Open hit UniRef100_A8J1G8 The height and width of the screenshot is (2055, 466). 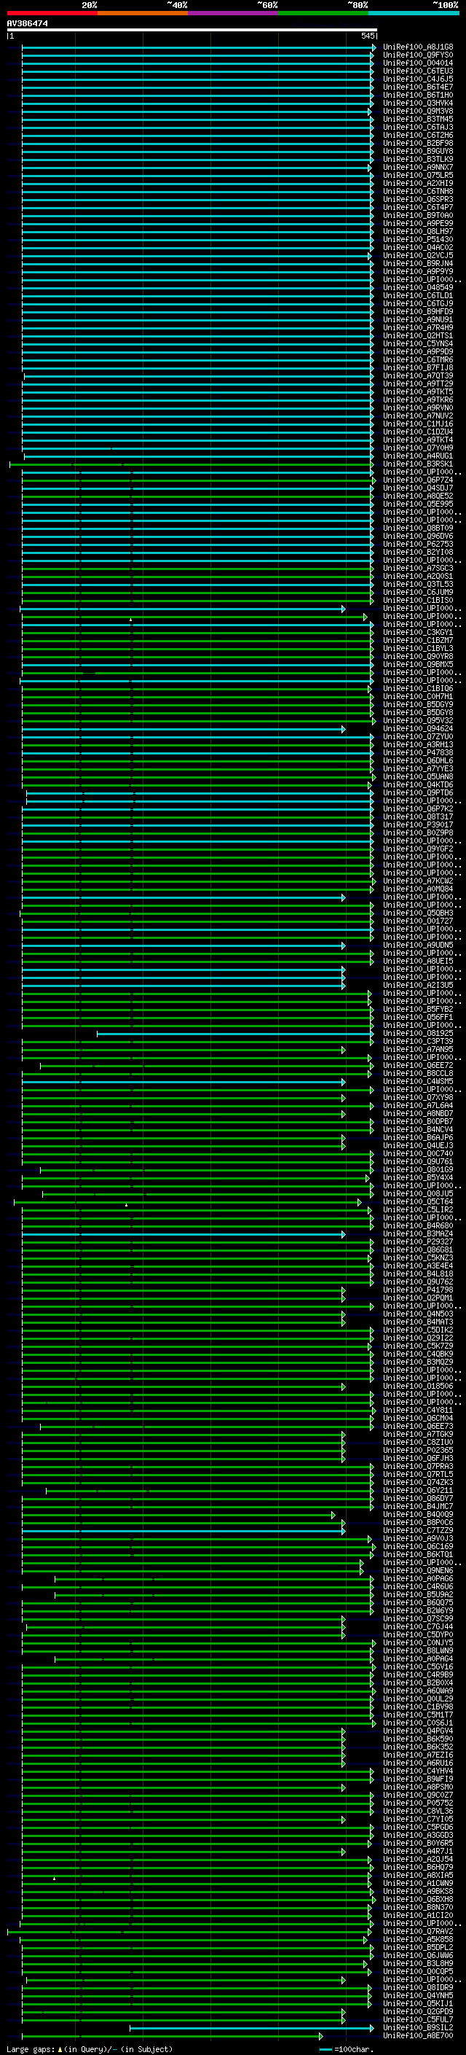[x=418, y=47]
